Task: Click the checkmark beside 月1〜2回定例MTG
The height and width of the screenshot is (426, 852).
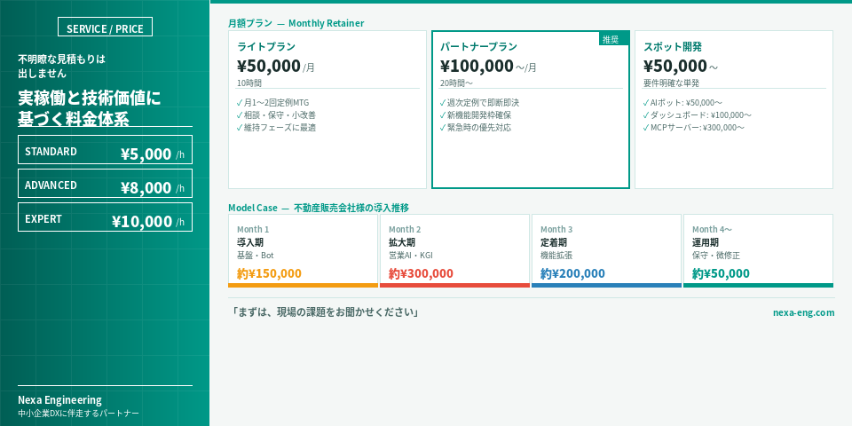Action: point(240,103)
